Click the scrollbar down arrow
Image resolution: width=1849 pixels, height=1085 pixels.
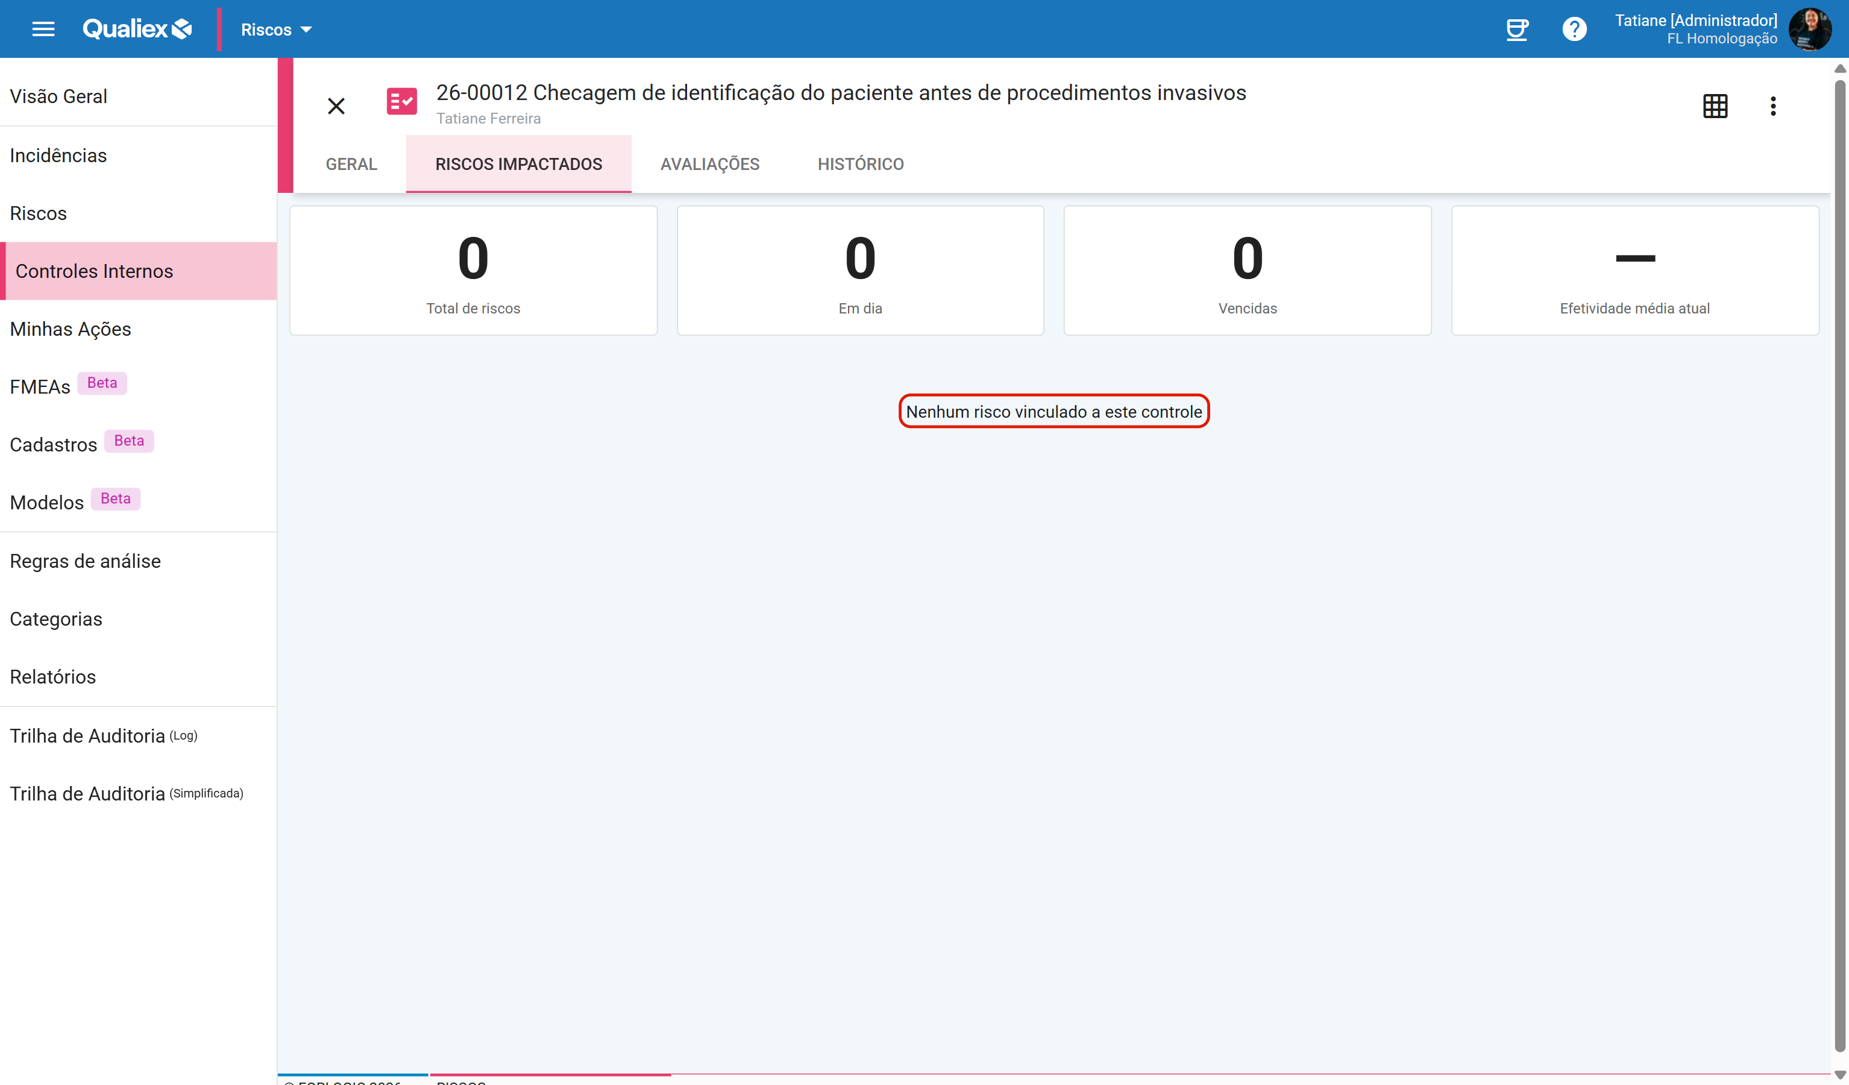point(1839,1075)
